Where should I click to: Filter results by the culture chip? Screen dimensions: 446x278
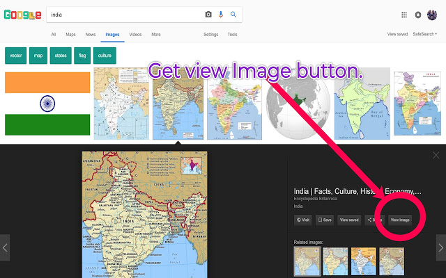(105, 56)
